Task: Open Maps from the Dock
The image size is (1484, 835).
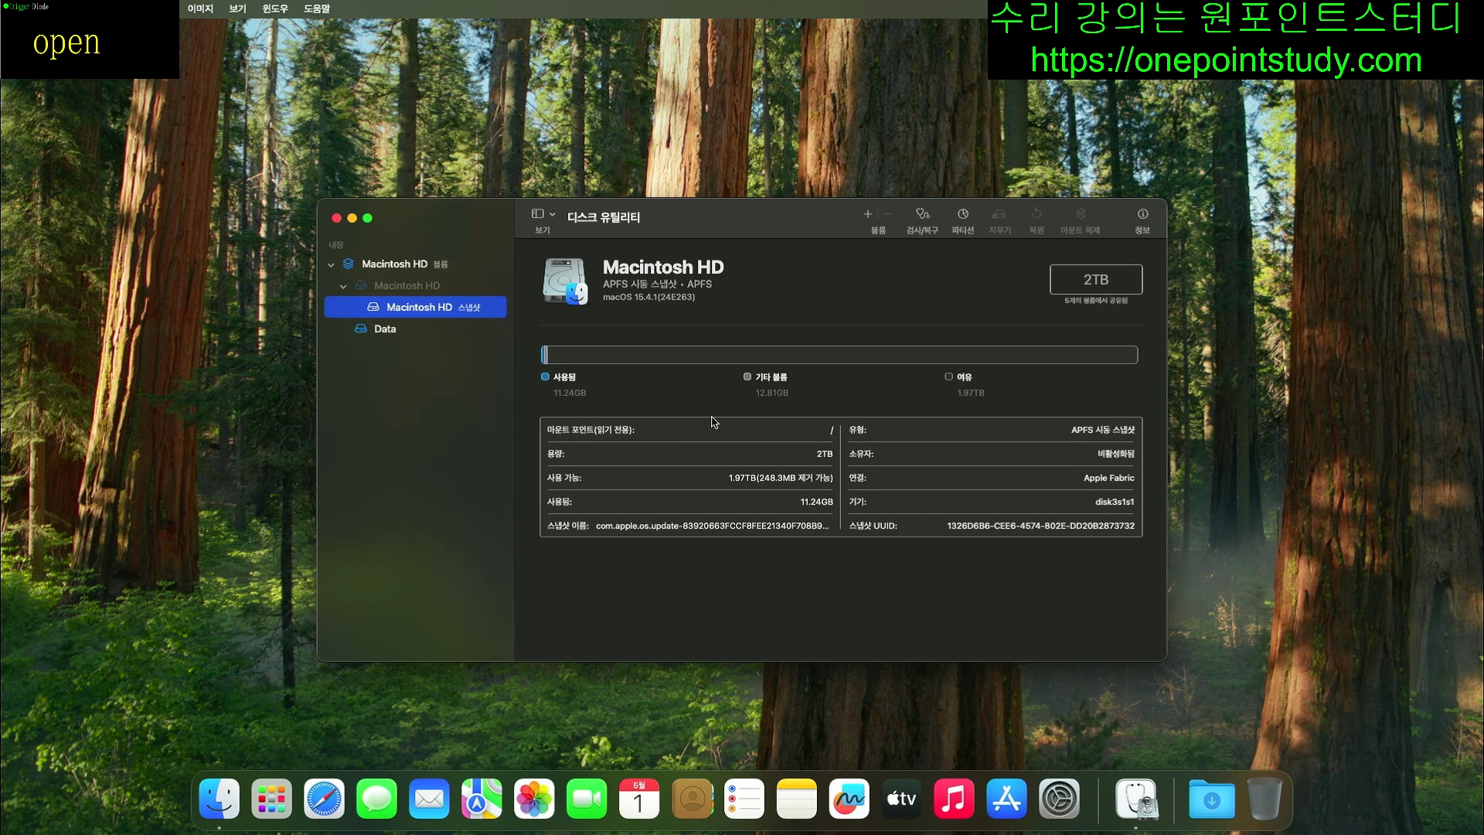Action: coord(482,799)
